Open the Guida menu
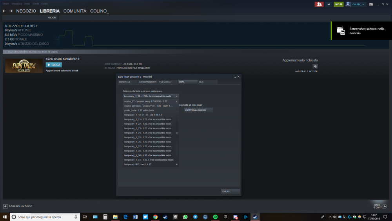Screen dimensions: 392x221 44,4
